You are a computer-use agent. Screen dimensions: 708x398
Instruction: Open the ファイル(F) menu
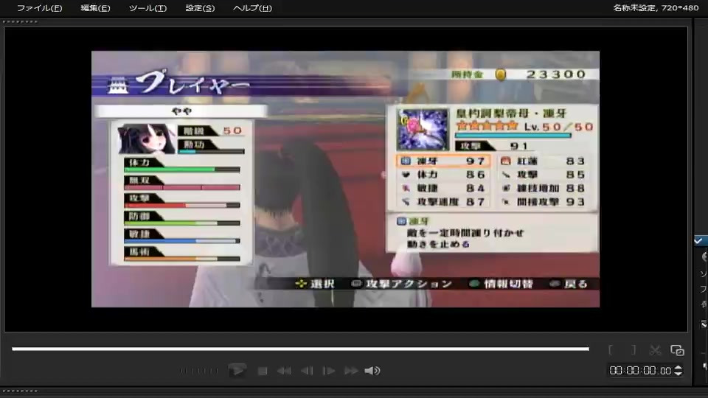[39, 8]
